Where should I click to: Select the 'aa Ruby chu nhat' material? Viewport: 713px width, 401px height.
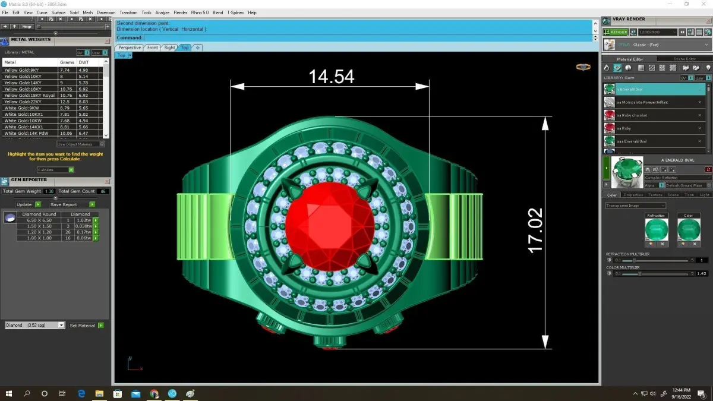pyautogui.click(x=654, y=115)
